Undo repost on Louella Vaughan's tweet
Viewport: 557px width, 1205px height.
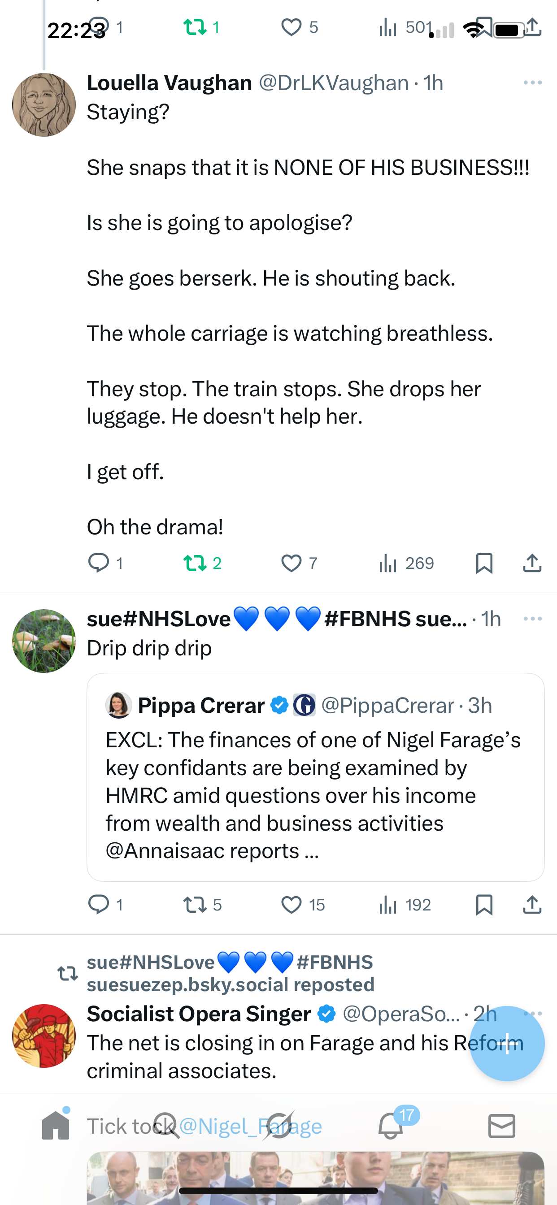(x=195, y=563)
